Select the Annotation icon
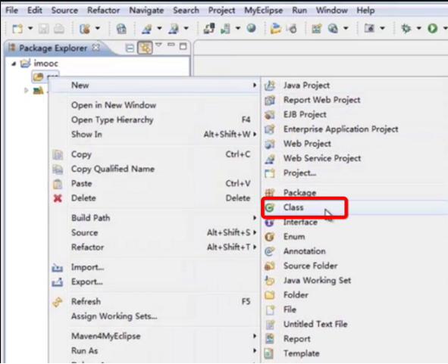 tap(270, 251)
